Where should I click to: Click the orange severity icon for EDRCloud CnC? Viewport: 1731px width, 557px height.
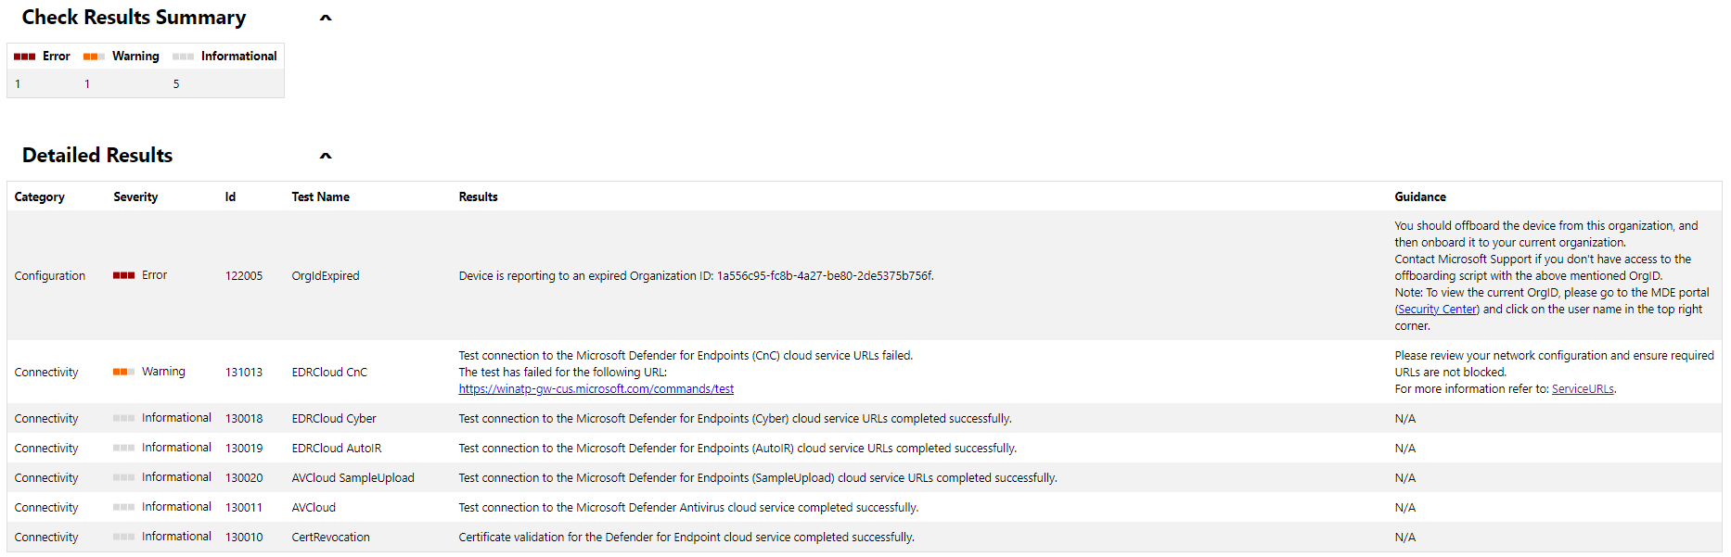[x=123, y=372]
